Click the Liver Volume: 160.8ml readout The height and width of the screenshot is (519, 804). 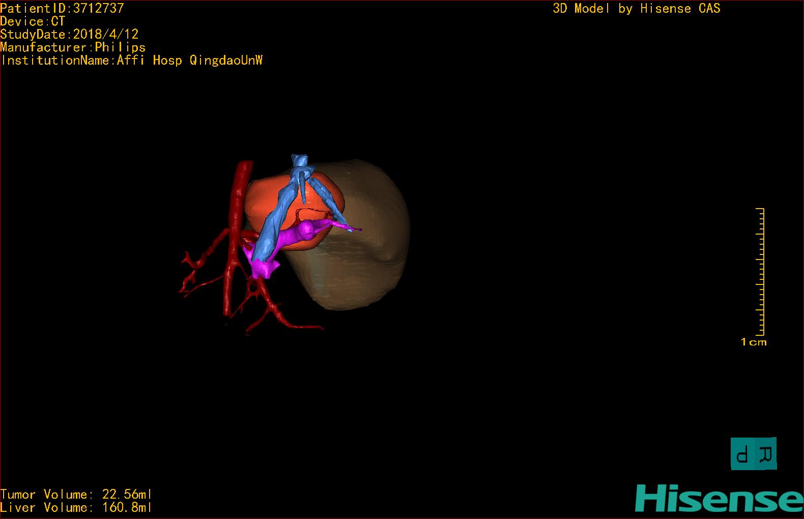[76, 508]
